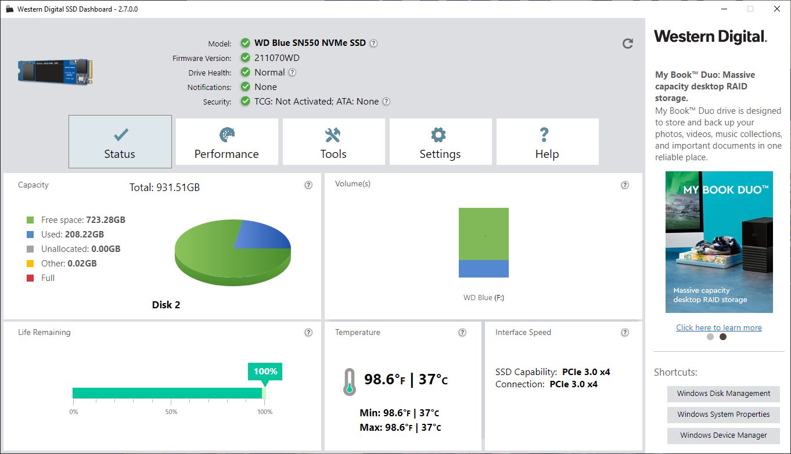Click the green check next to Notifications
791x454 pixels.
245,87
